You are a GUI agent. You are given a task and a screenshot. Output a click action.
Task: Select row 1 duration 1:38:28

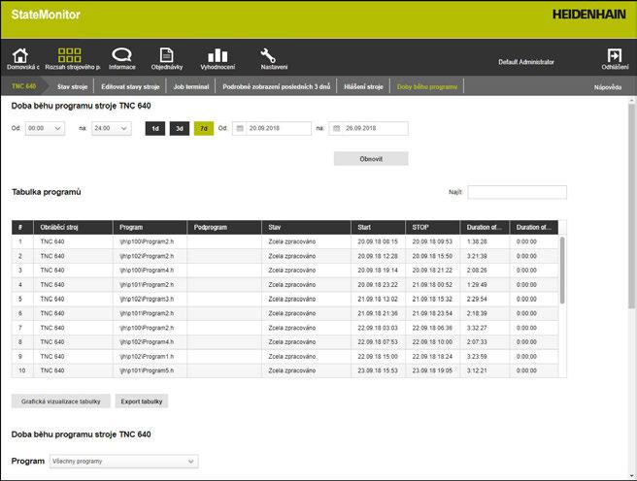(x=477, y=241)
